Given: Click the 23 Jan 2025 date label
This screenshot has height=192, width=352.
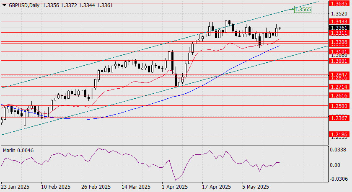Looking at the screenshot, I should pos(15,187).
